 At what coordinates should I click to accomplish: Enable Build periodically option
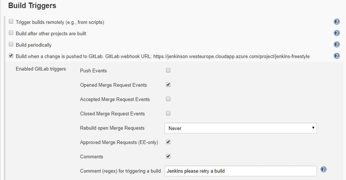(11, 44)
